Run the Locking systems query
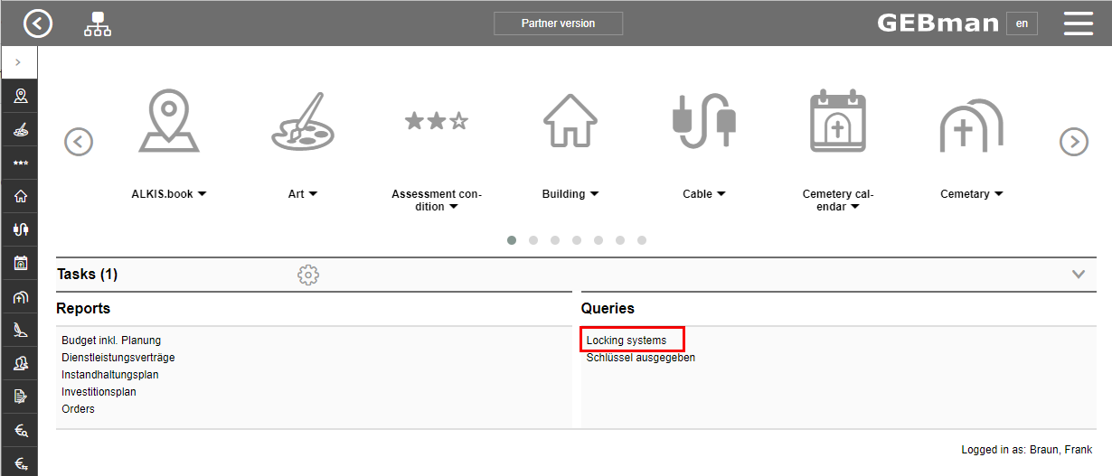The image size is (1112, 476). pos(627,341)
